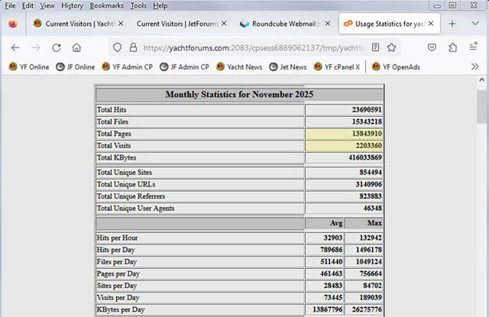
Task: Open the Firefox View icon
Action: 13,24
